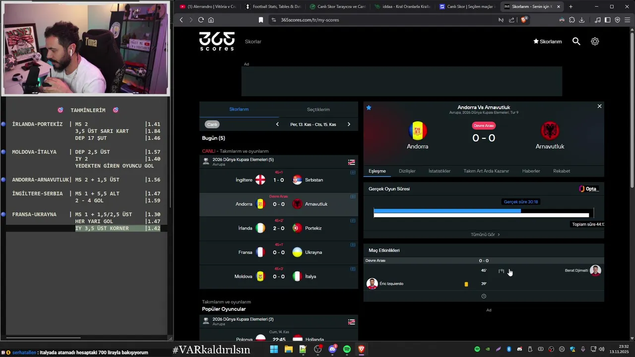Toggle the Canlı live filter
The height and width of the screenshot is (357, 635).
point(212,124)
